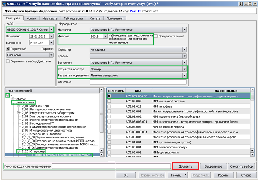Enable the Предварительный diagnosis checkbox
The image size is (259, 181).
click(156, 36)
